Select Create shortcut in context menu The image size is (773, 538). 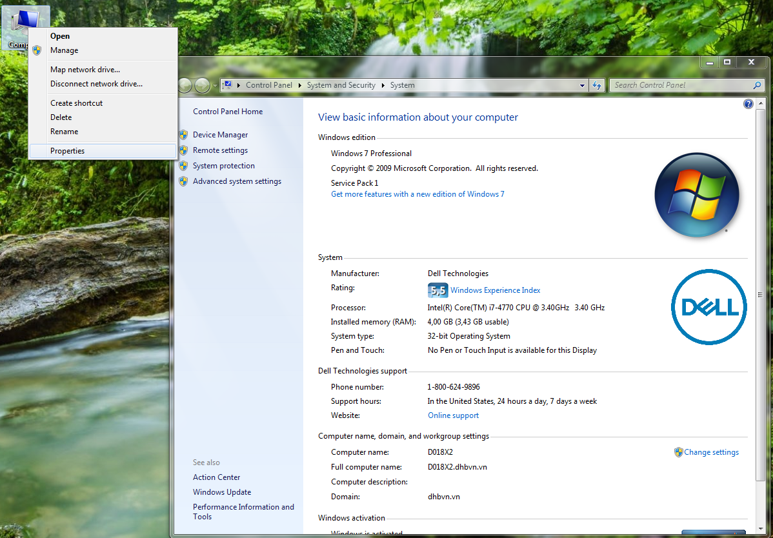coord(103,103)
